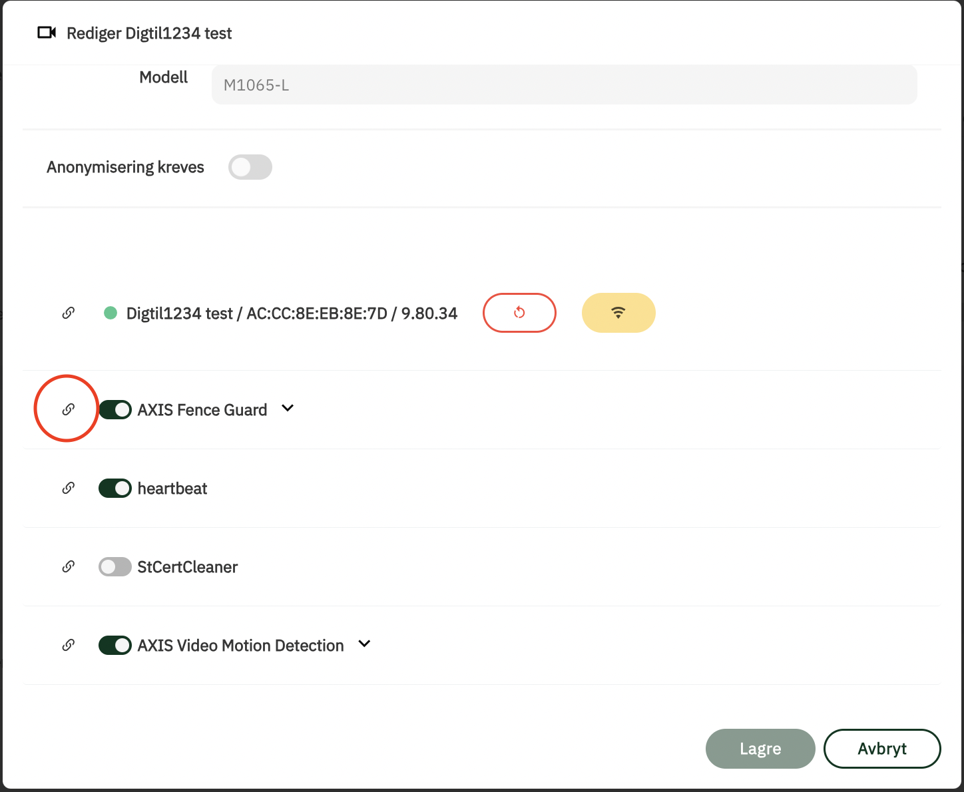Switch off AXIS Video Motion Detection toggle

115,646
